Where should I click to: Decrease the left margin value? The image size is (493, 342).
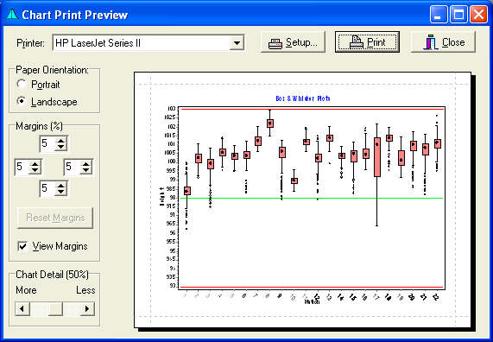point(35,170)
